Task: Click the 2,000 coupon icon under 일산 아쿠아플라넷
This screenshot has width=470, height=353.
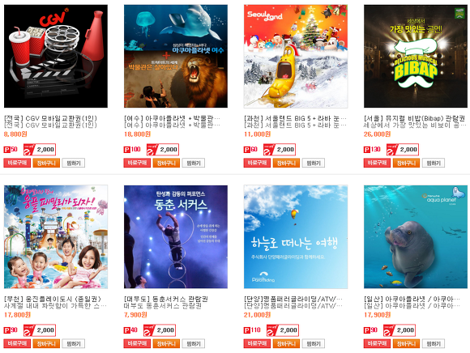Action: [x=399, y=330]
